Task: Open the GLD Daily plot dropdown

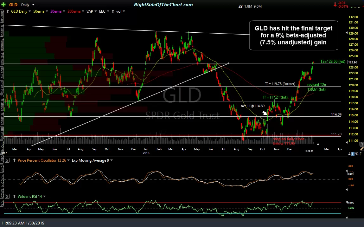Action: tap(30, 11)
